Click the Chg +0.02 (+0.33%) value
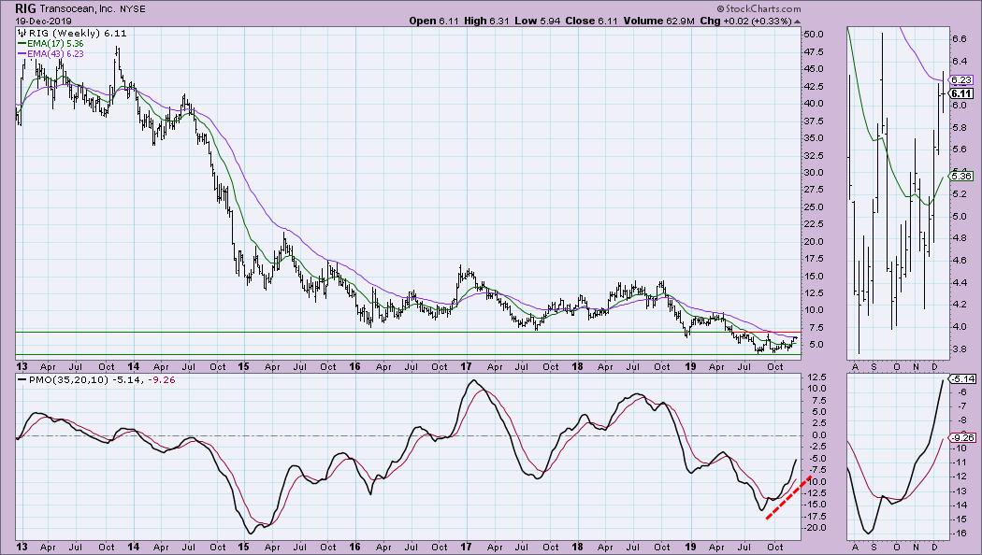The width and height of the screenshot is (982, 555). pos(745,21)
